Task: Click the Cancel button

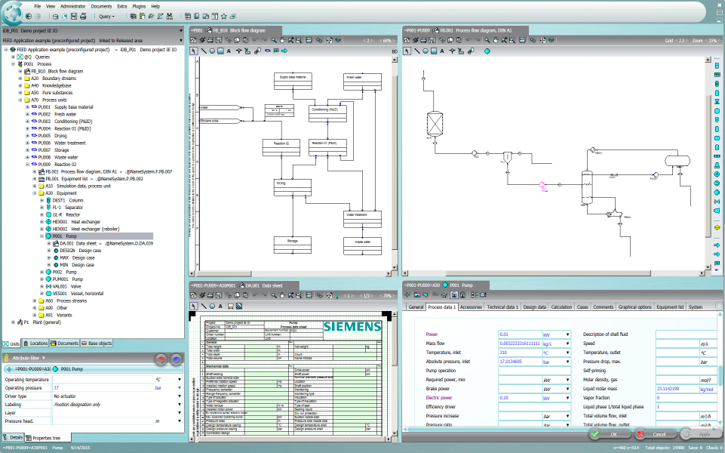Action: tap(655, 434)
